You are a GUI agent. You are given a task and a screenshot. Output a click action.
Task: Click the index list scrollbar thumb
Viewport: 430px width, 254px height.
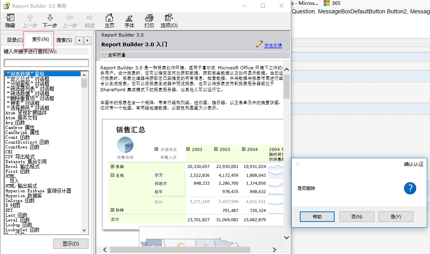tap(84, 83)
